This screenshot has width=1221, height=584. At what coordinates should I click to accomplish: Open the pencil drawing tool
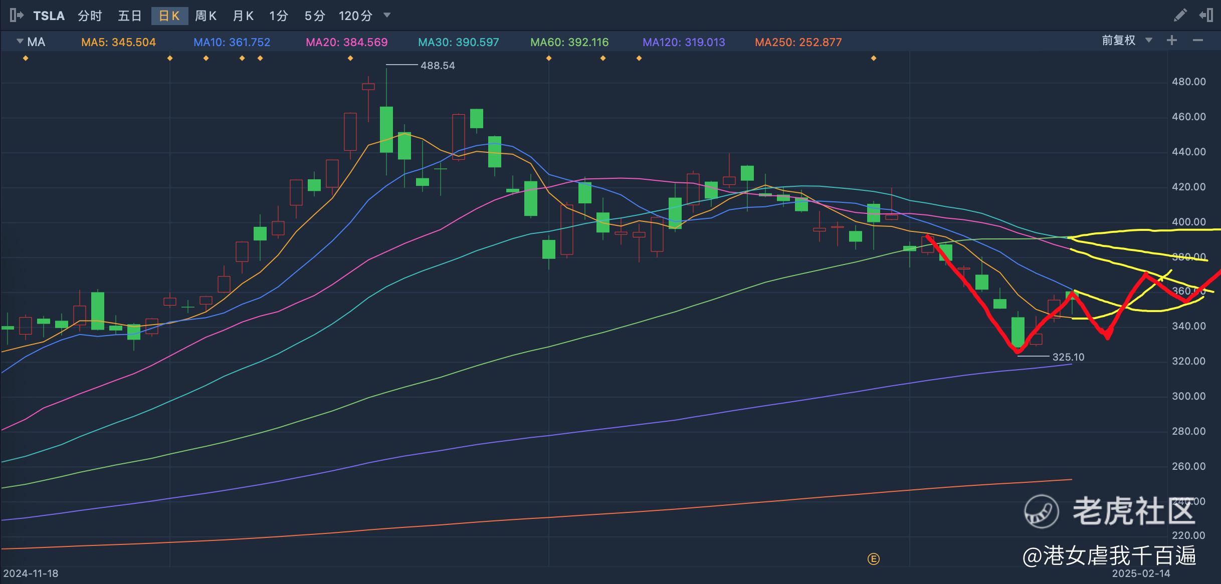pos(1180,16)
